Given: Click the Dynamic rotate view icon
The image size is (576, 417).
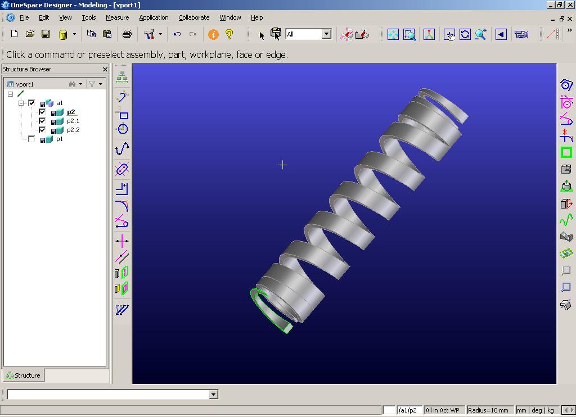Looking at the screenshot, I should click(465, 34).
